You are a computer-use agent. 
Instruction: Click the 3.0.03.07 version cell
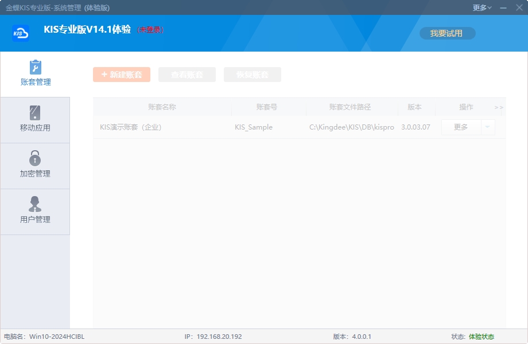click(416, 127)
